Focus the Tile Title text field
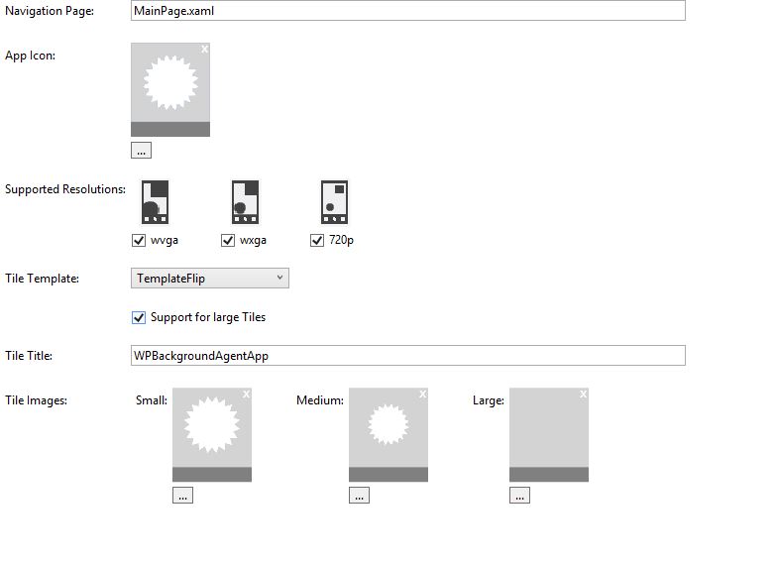Image resolution: width=777 pixels, height=566 pixels. point(408,355)
